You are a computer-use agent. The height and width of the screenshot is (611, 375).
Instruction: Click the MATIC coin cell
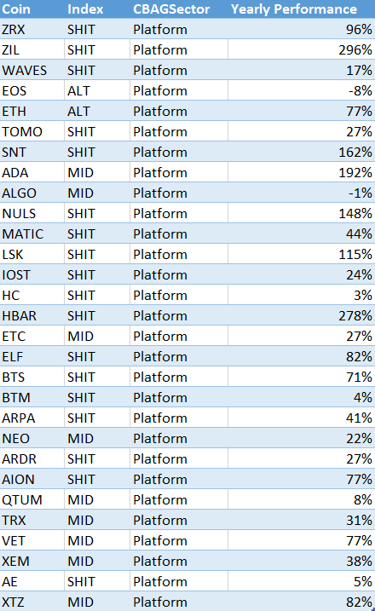coord(32,233)
